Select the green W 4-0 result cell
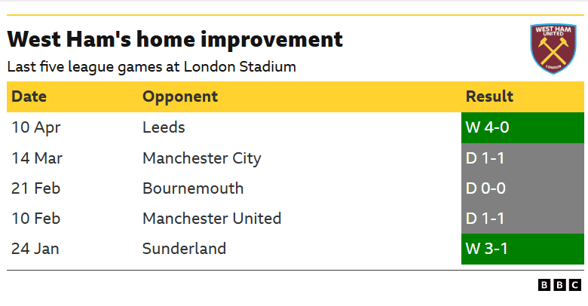The width and height of the screenshot is (588, 306). (x=522, y=127)
